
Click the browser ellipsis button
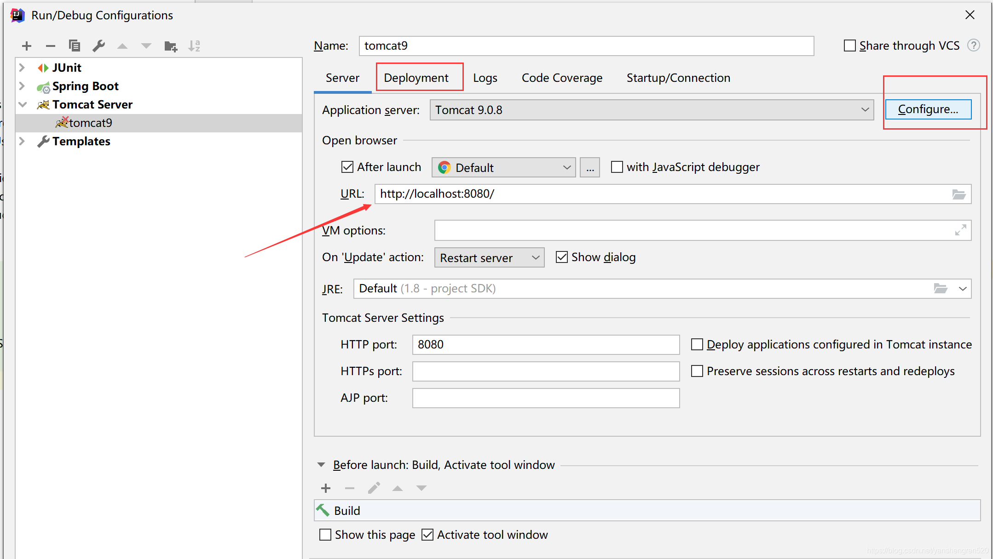pyautogui.click(x=590, y=167)
